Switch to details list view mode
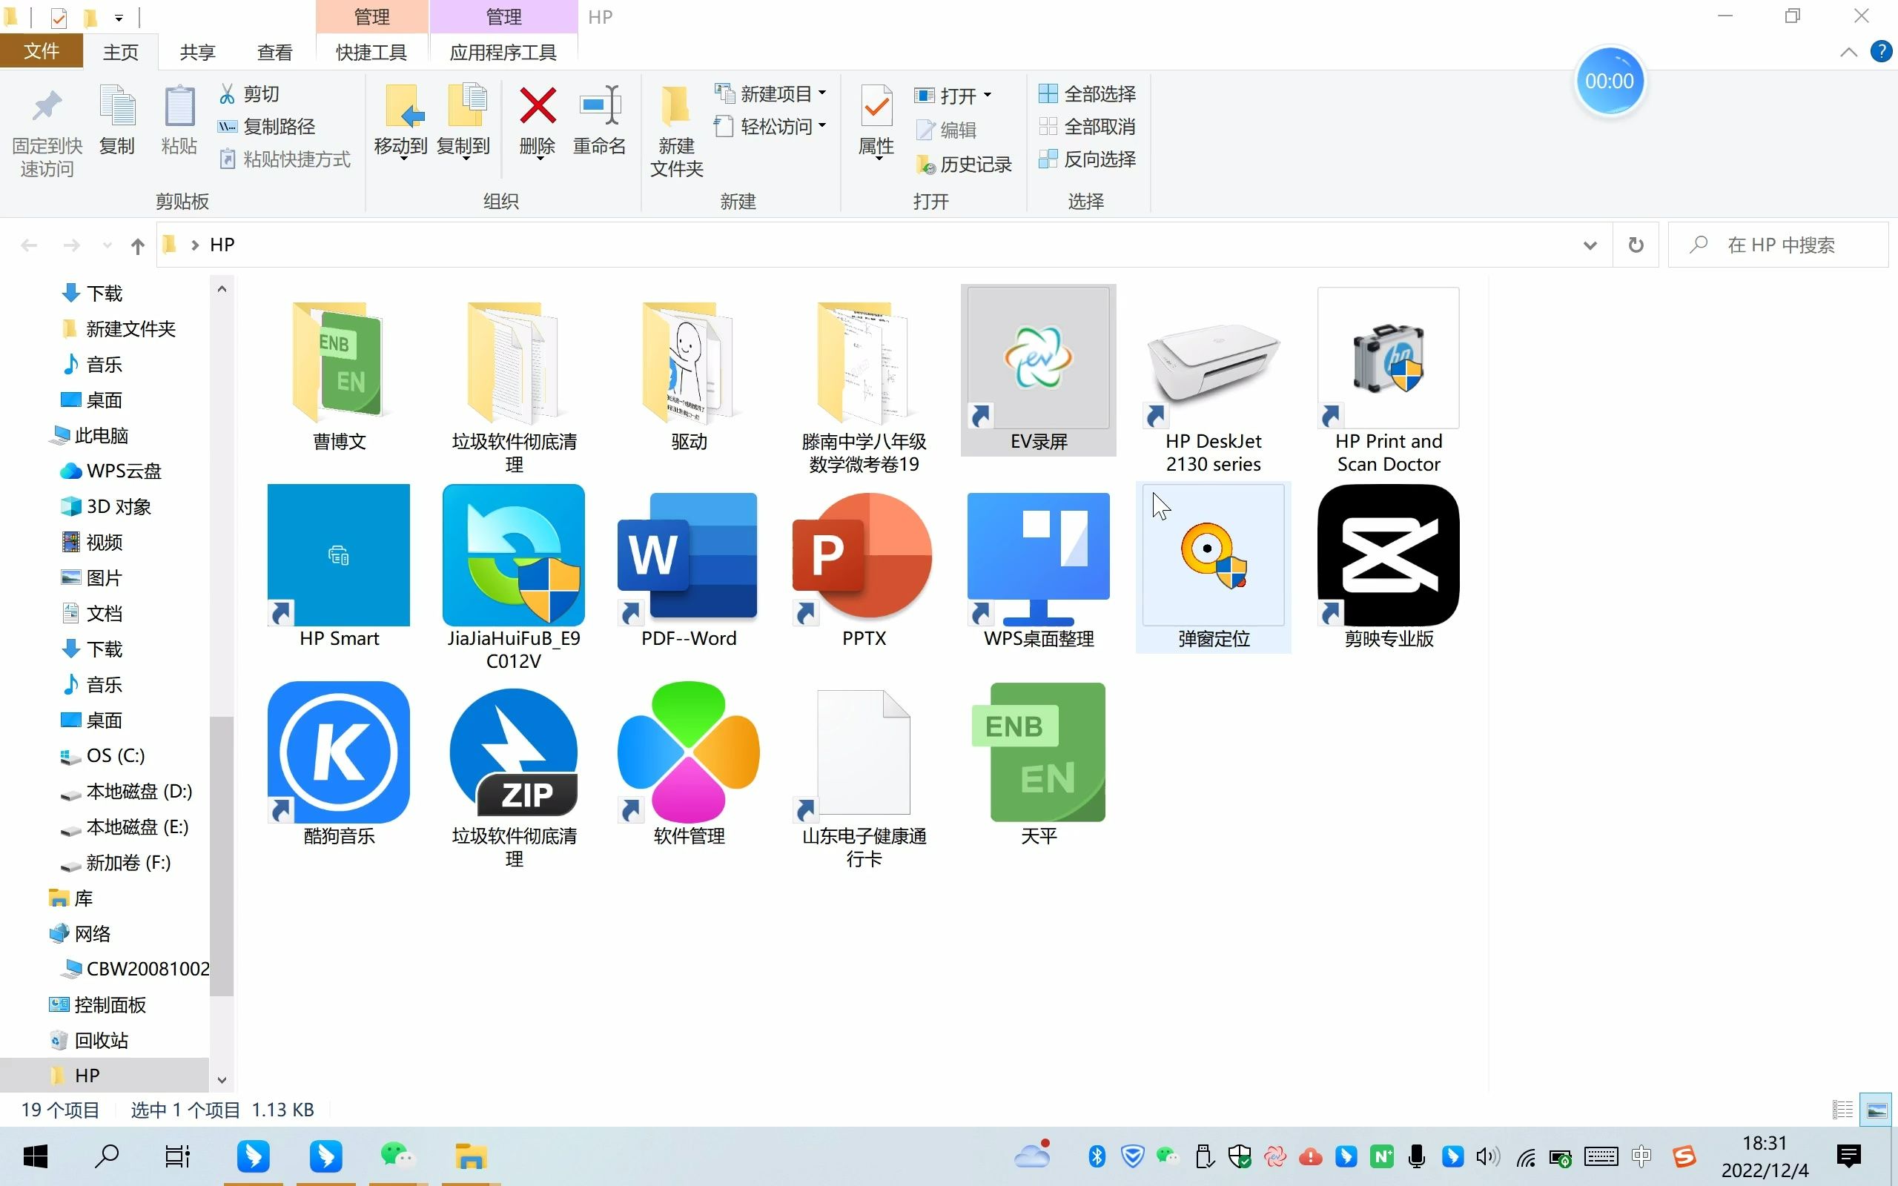The image size is (1898, 1186). tap(1842, 1110)
